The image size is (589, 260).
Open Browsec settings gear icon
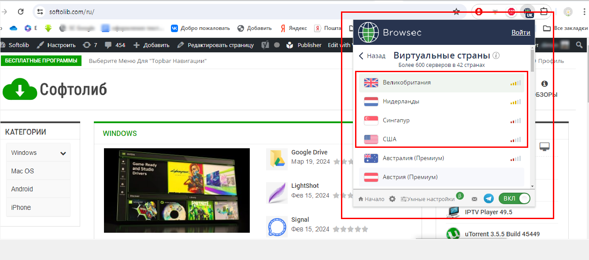pyautogui.click(x=392, y=199)
